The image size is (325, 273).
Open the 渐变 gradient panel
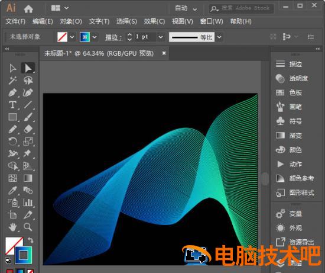pos(288,136)
